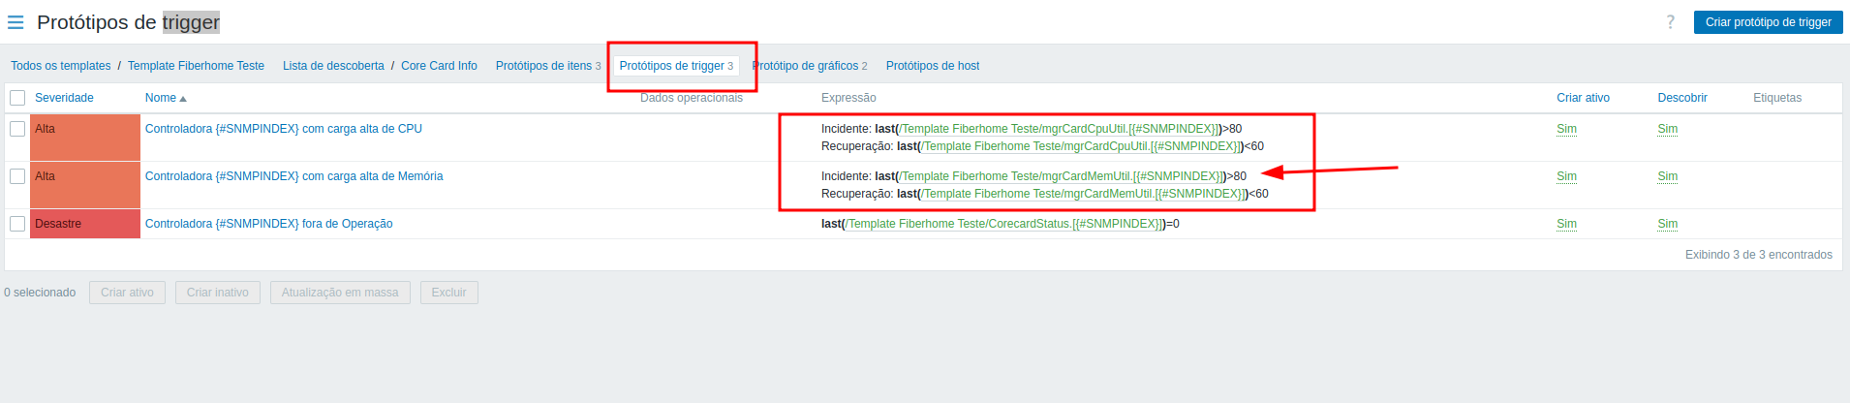This screenshot has width=1850, height=403.
Task: Go to Todos os templates breadcrumb
Action: point(61,66)
